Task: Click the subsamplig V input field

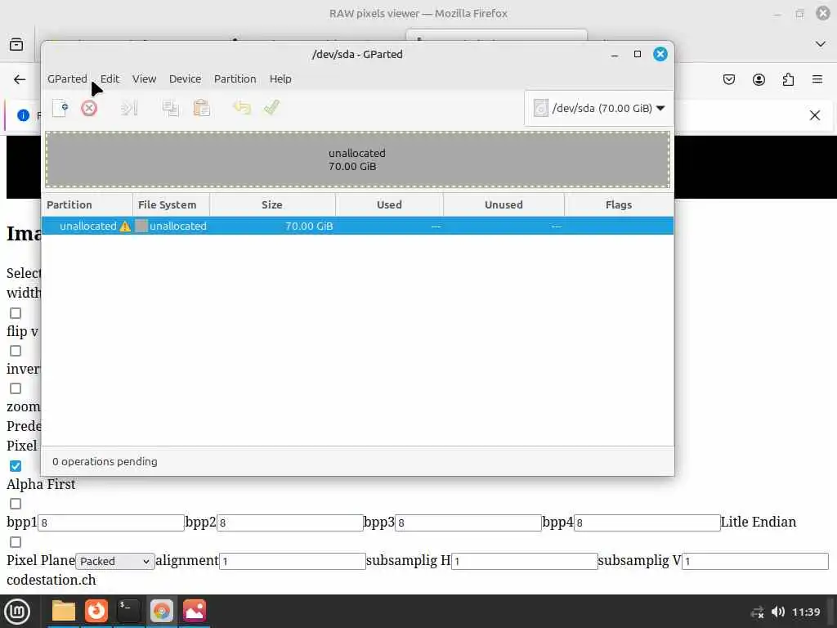Action: tap(755, 561)
